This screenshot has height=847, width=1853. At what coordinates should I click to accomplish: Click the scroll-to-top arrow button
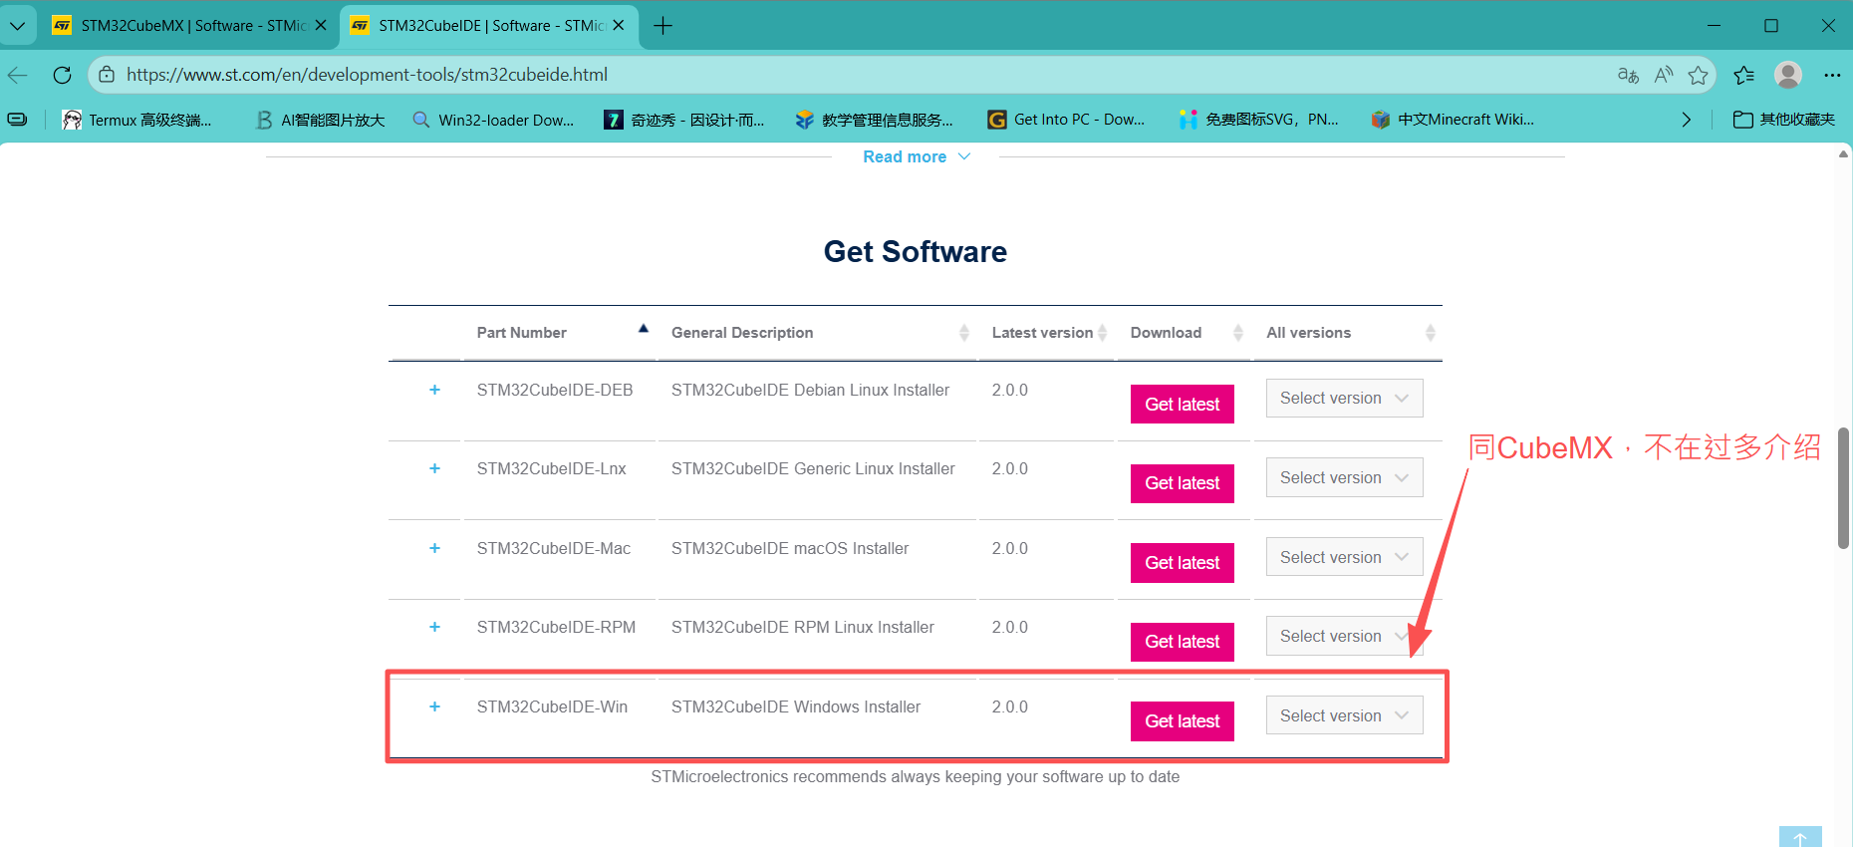click(x=1799, y=837)
